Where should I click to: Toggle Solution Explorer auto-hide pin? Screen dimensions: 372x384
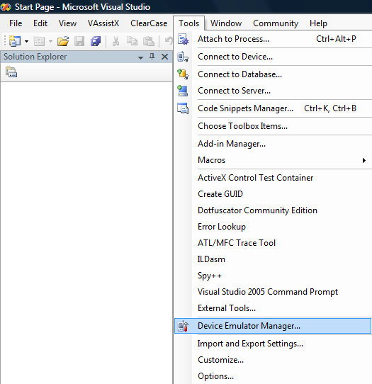[152, 57]
